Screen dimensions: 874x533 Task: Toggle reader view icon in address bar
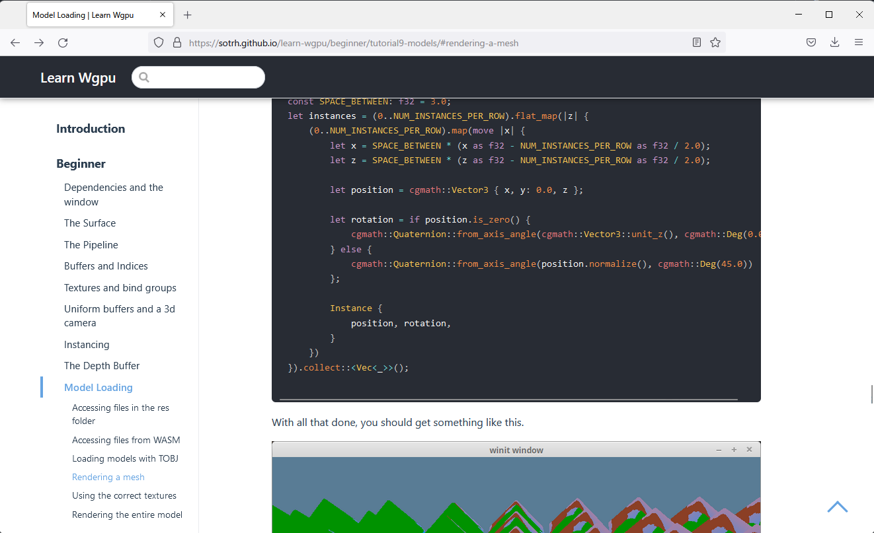(697, 42)
